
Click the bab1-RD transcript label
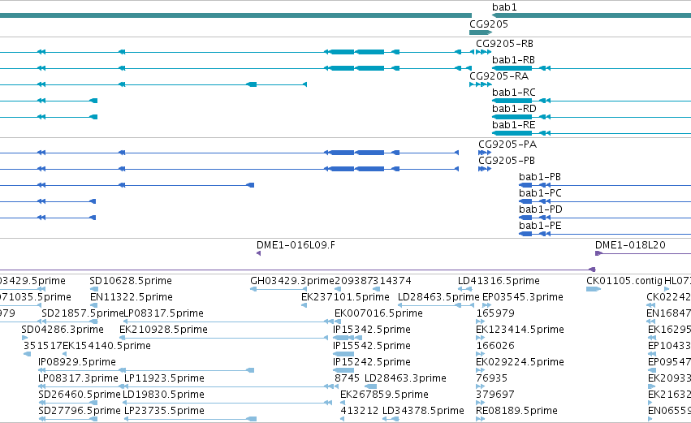pos(514,109)
